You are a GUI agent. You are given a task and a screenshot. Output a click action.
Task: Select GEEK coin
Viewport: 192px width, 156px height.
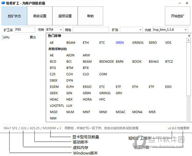pyautogui.click(x=54, y=93)
